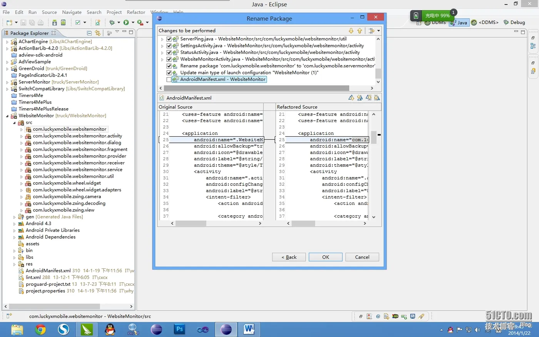Collapse the src folder node
The height and width of the screenshot is (337, 539).
tap(15, 123)
